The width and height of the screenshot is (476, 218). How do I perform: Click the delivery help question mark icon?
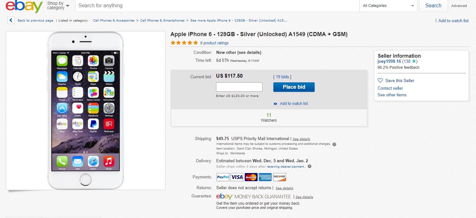tap(310, 166)
